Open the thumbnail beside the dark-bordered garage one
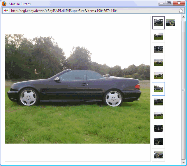Screen dimensions: 187x166 pos(171,23)
